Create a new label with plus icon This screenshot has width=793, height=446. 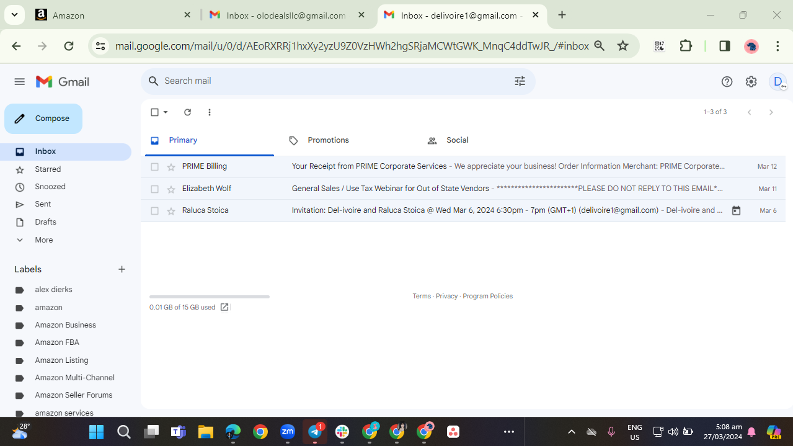(x=122, y=269)
